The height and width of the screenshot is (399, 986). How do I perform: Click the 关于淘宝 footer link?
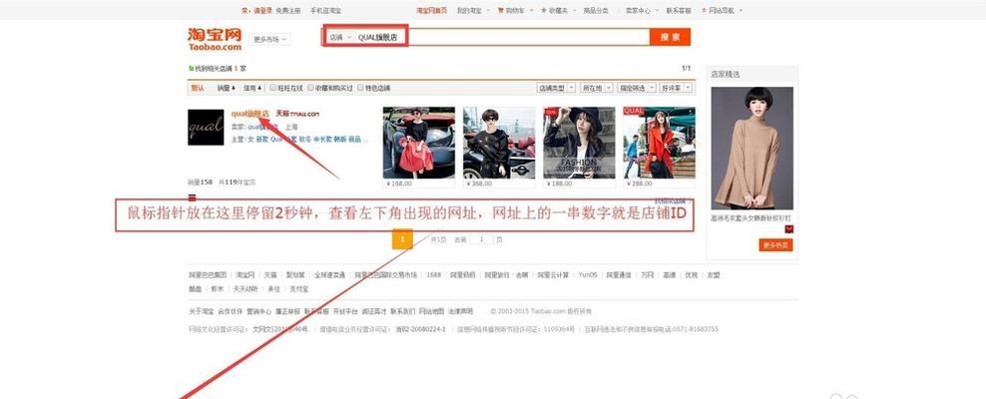tap(202, 311)
